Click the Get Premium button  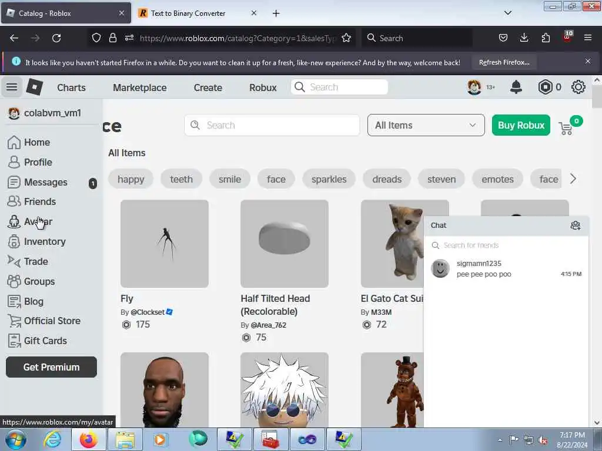point(52,367)
